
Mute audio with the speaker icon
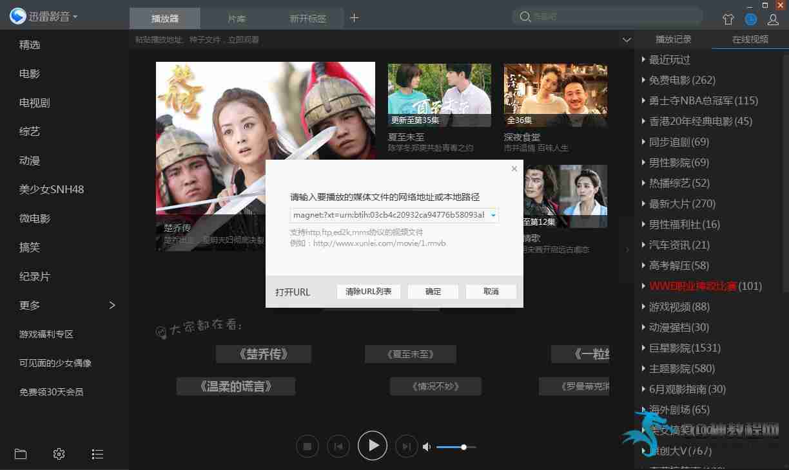(427, 446)
